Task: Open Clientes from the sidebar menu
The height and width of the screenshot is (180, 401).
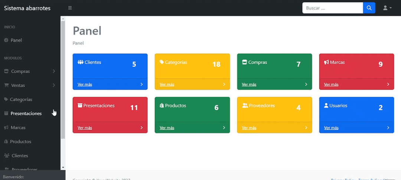Action: pyautogui.click(x=20, y=156)
